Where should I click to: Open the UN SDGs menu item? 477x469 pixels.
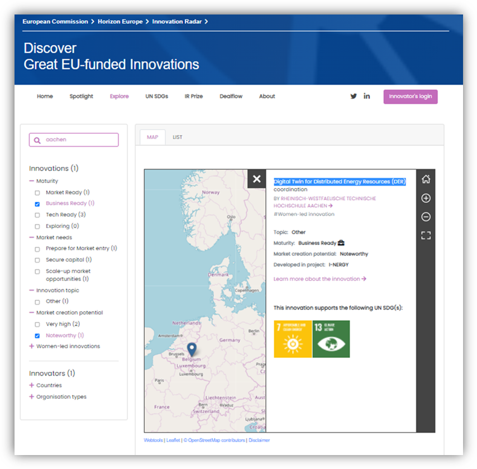pos(156,96)
